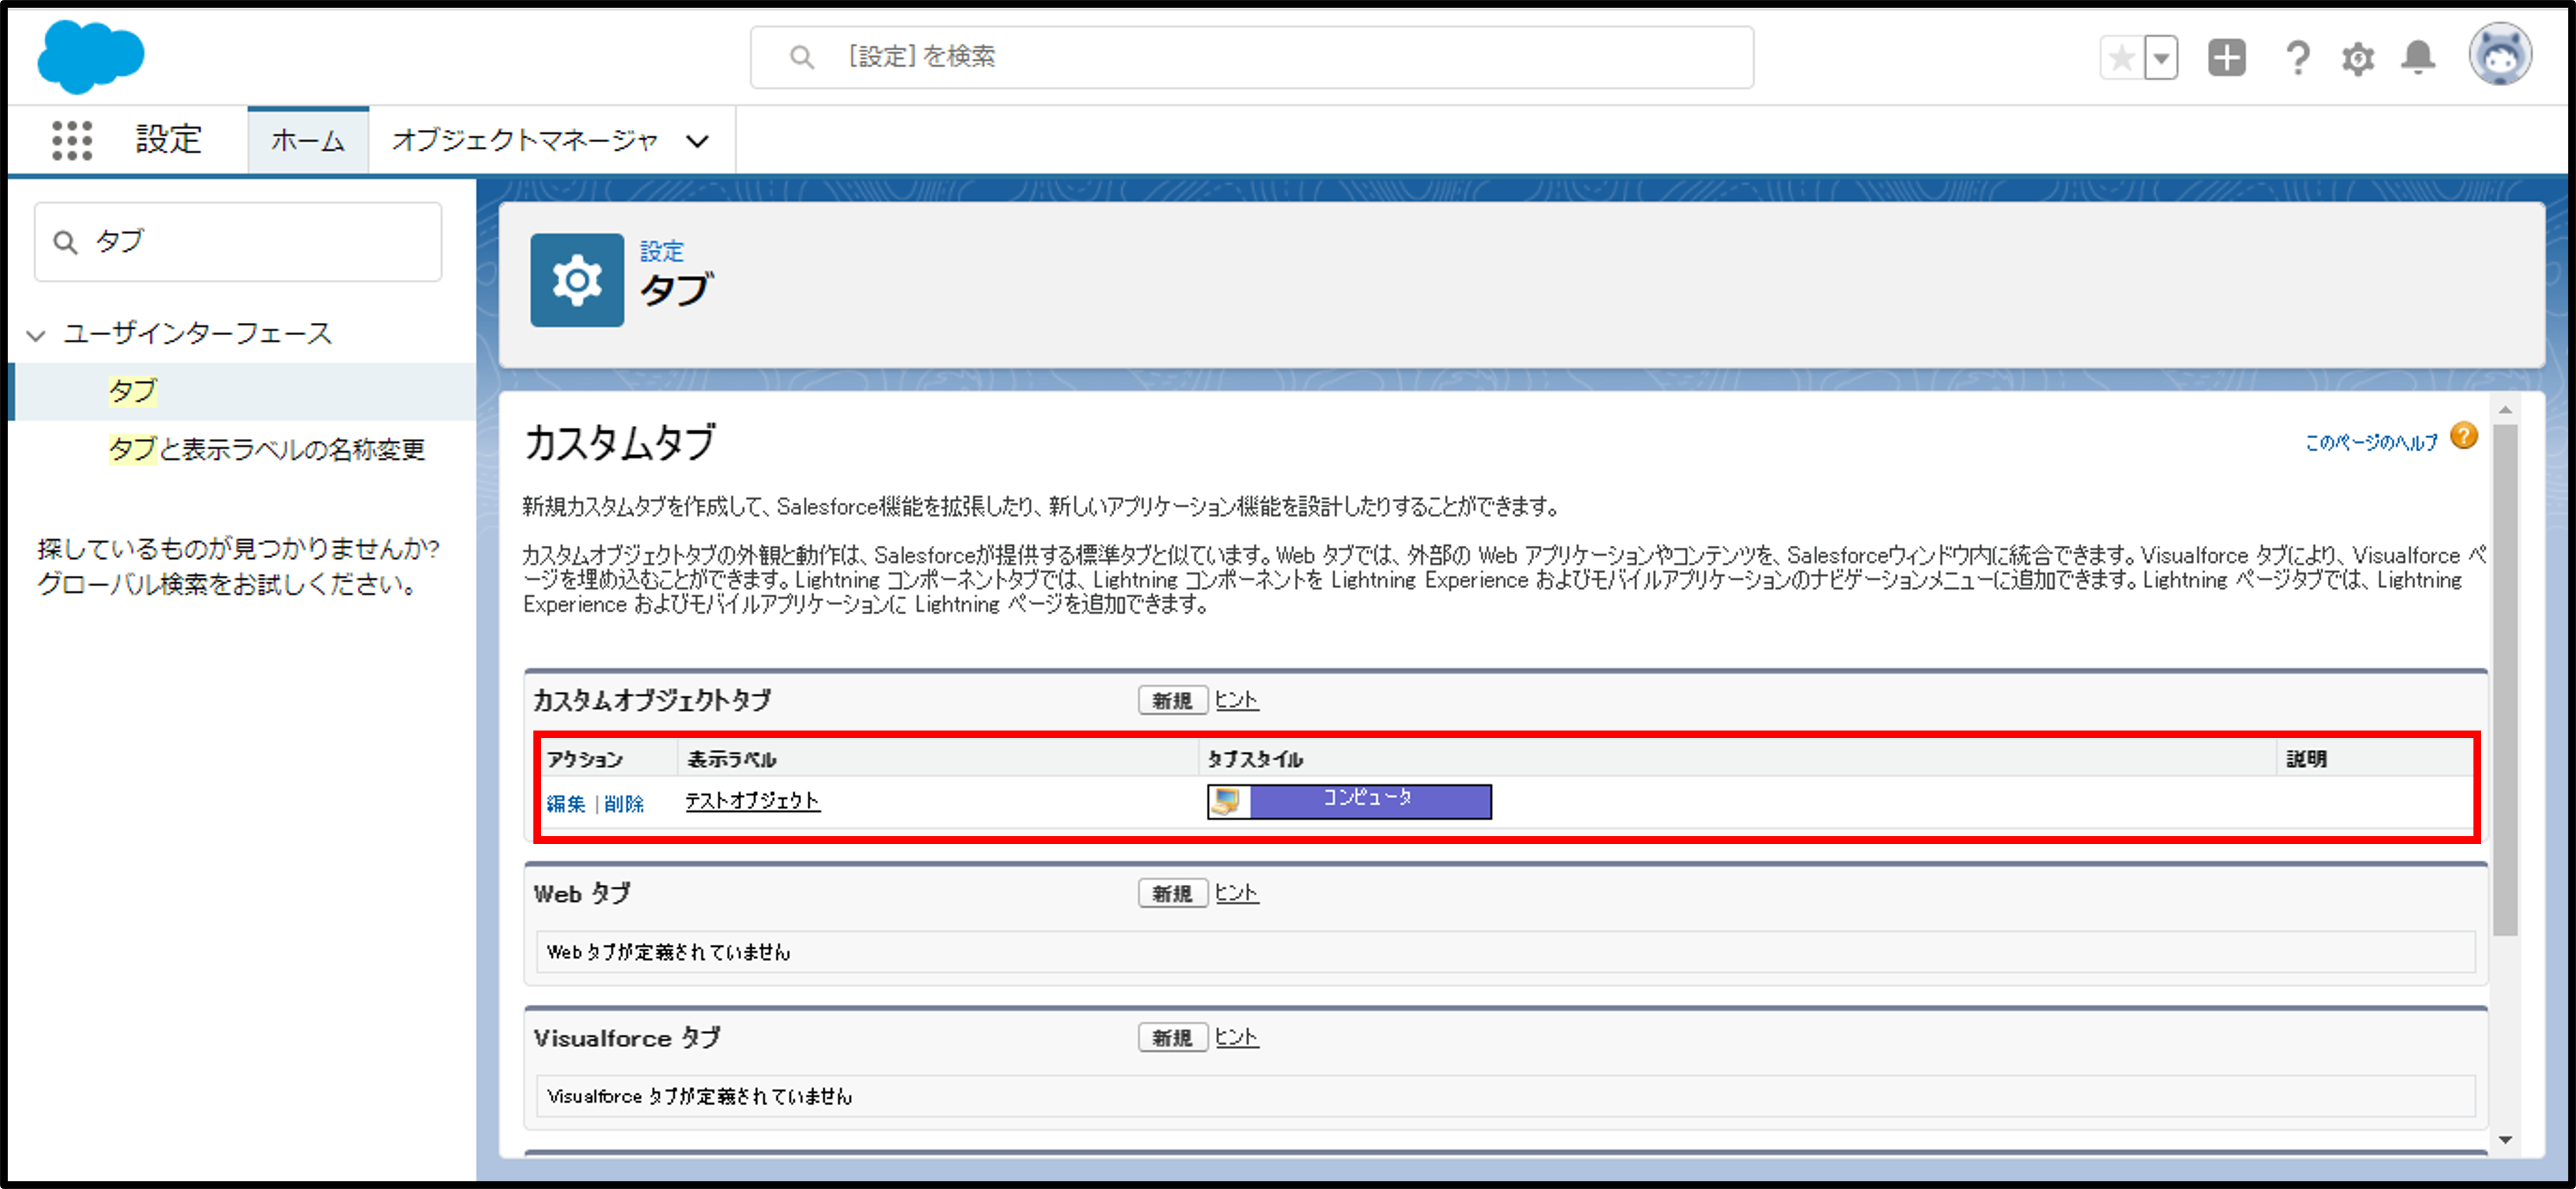Collapse the ユーザインターフェース section
The image size is (2576, 1189).
point(36,335)
